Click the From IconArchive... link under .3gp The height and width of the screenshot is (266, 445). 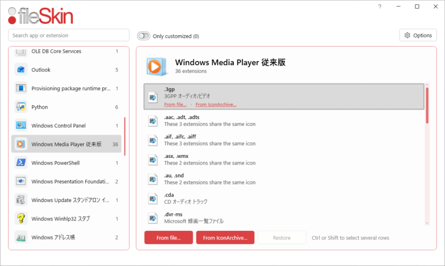(216, 104)
